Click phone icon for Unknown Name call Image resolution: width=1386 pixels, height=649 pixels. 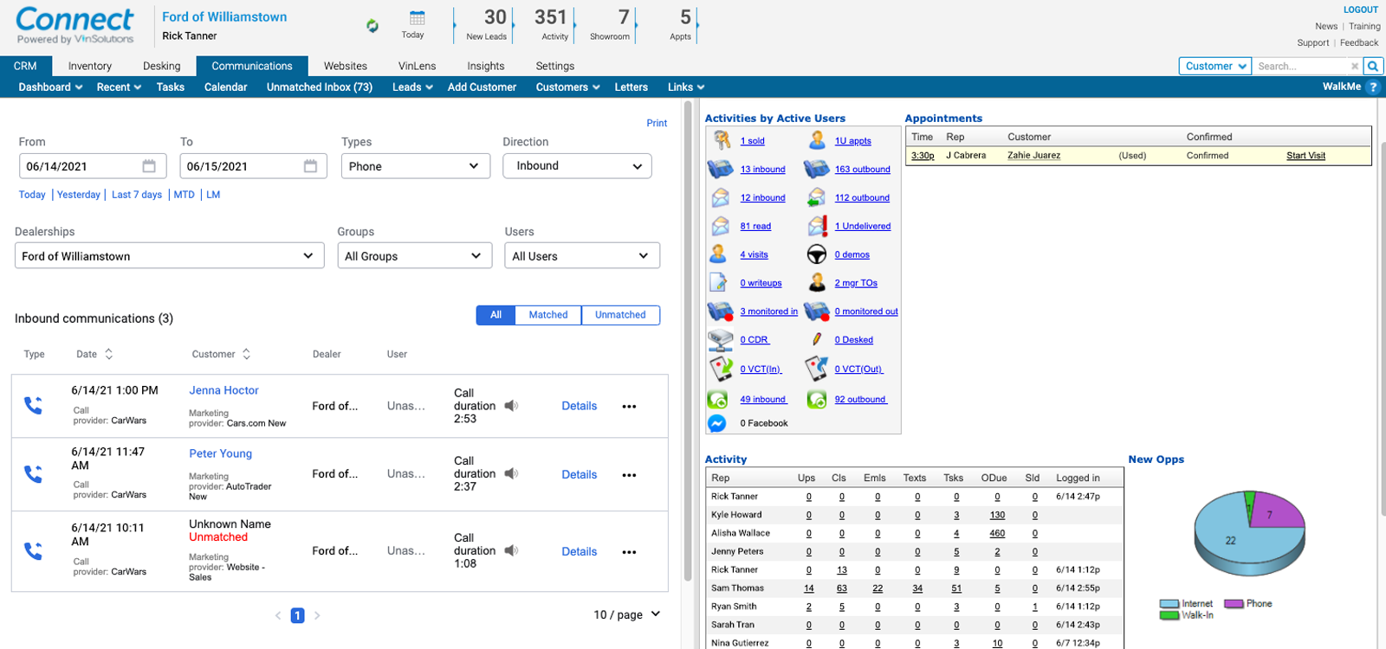click(33, 550)
